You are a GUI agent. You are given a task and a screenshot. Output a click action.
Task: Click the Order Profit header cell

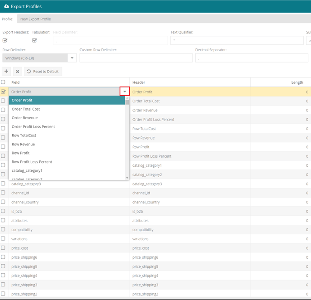point(190,92)
